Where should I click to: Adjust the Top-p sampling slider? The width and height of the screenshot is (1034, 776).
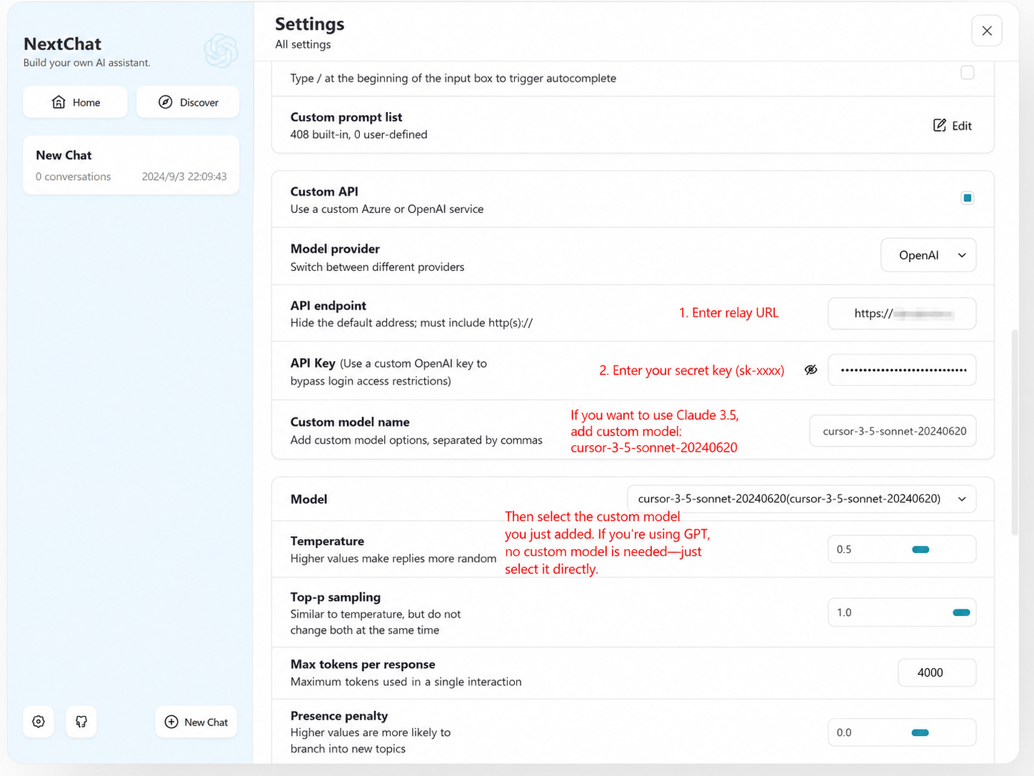click(x=962, y=612)
